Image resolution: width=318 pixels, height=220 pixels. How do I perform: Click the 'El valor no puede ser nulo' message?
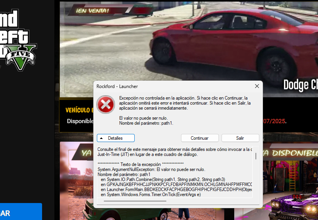click(143, 118)
